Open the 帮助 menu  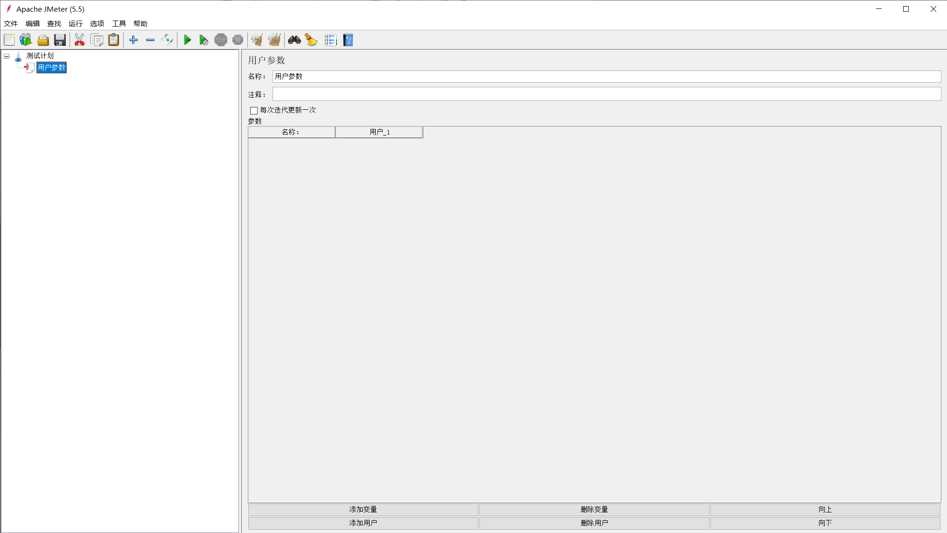pos(140,24)
